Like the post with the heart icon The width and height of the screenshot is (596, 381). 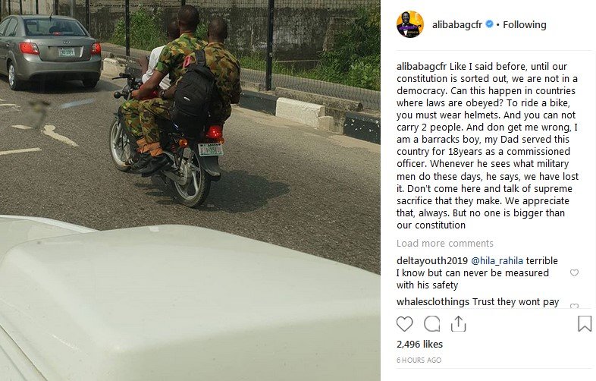tap(404, 324)
